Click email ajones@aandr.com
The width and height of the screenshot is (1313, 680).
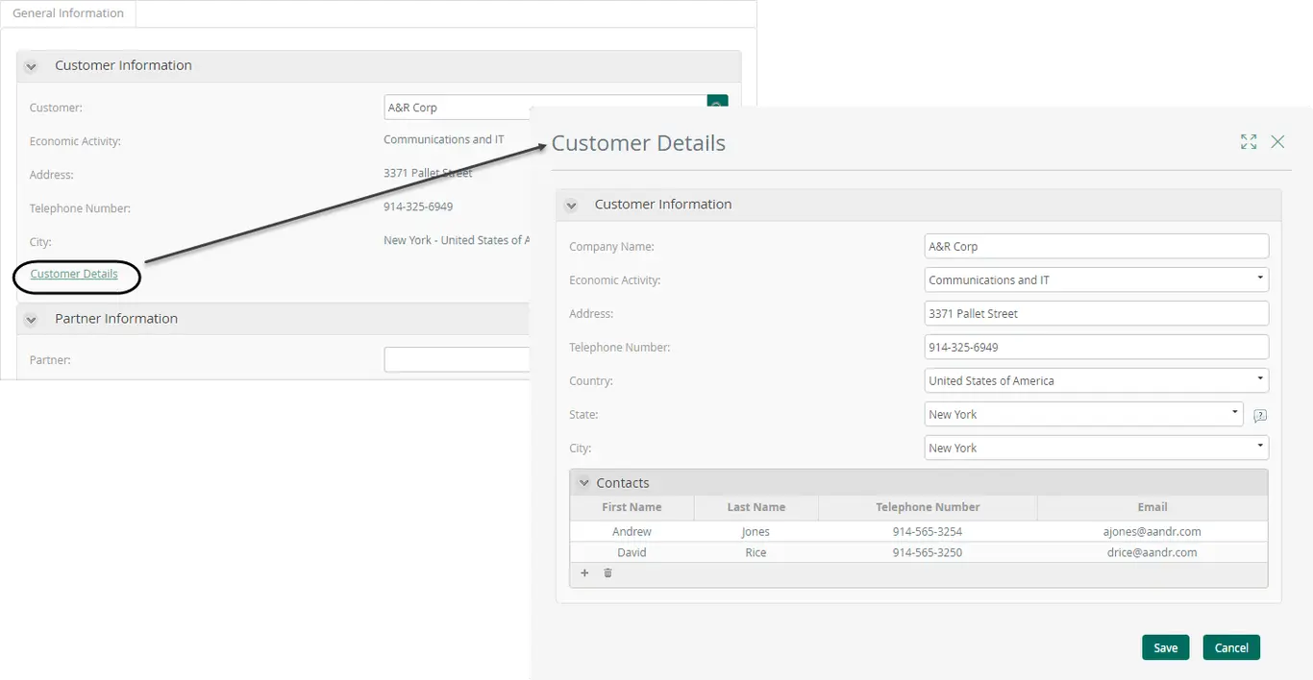(1152, 531)
